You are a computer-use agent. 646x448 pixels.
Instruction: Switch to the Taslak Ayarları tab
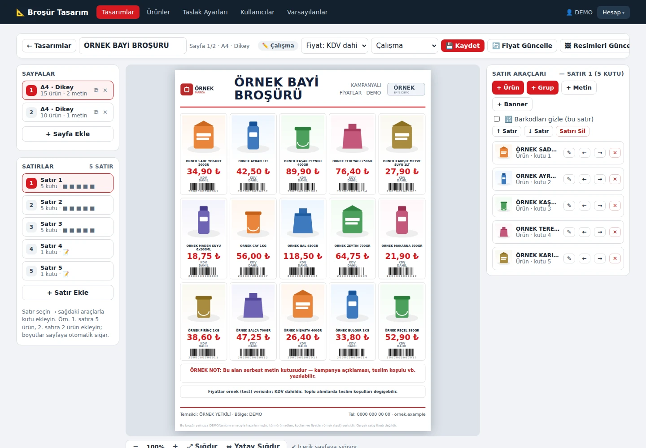[205, 12]
